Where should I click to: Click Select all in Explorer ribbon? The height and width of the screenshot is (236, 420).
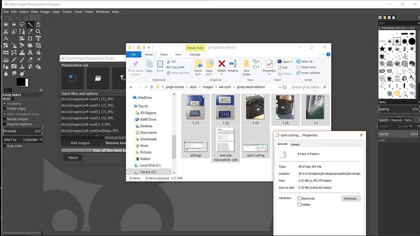tap(304, 62)
